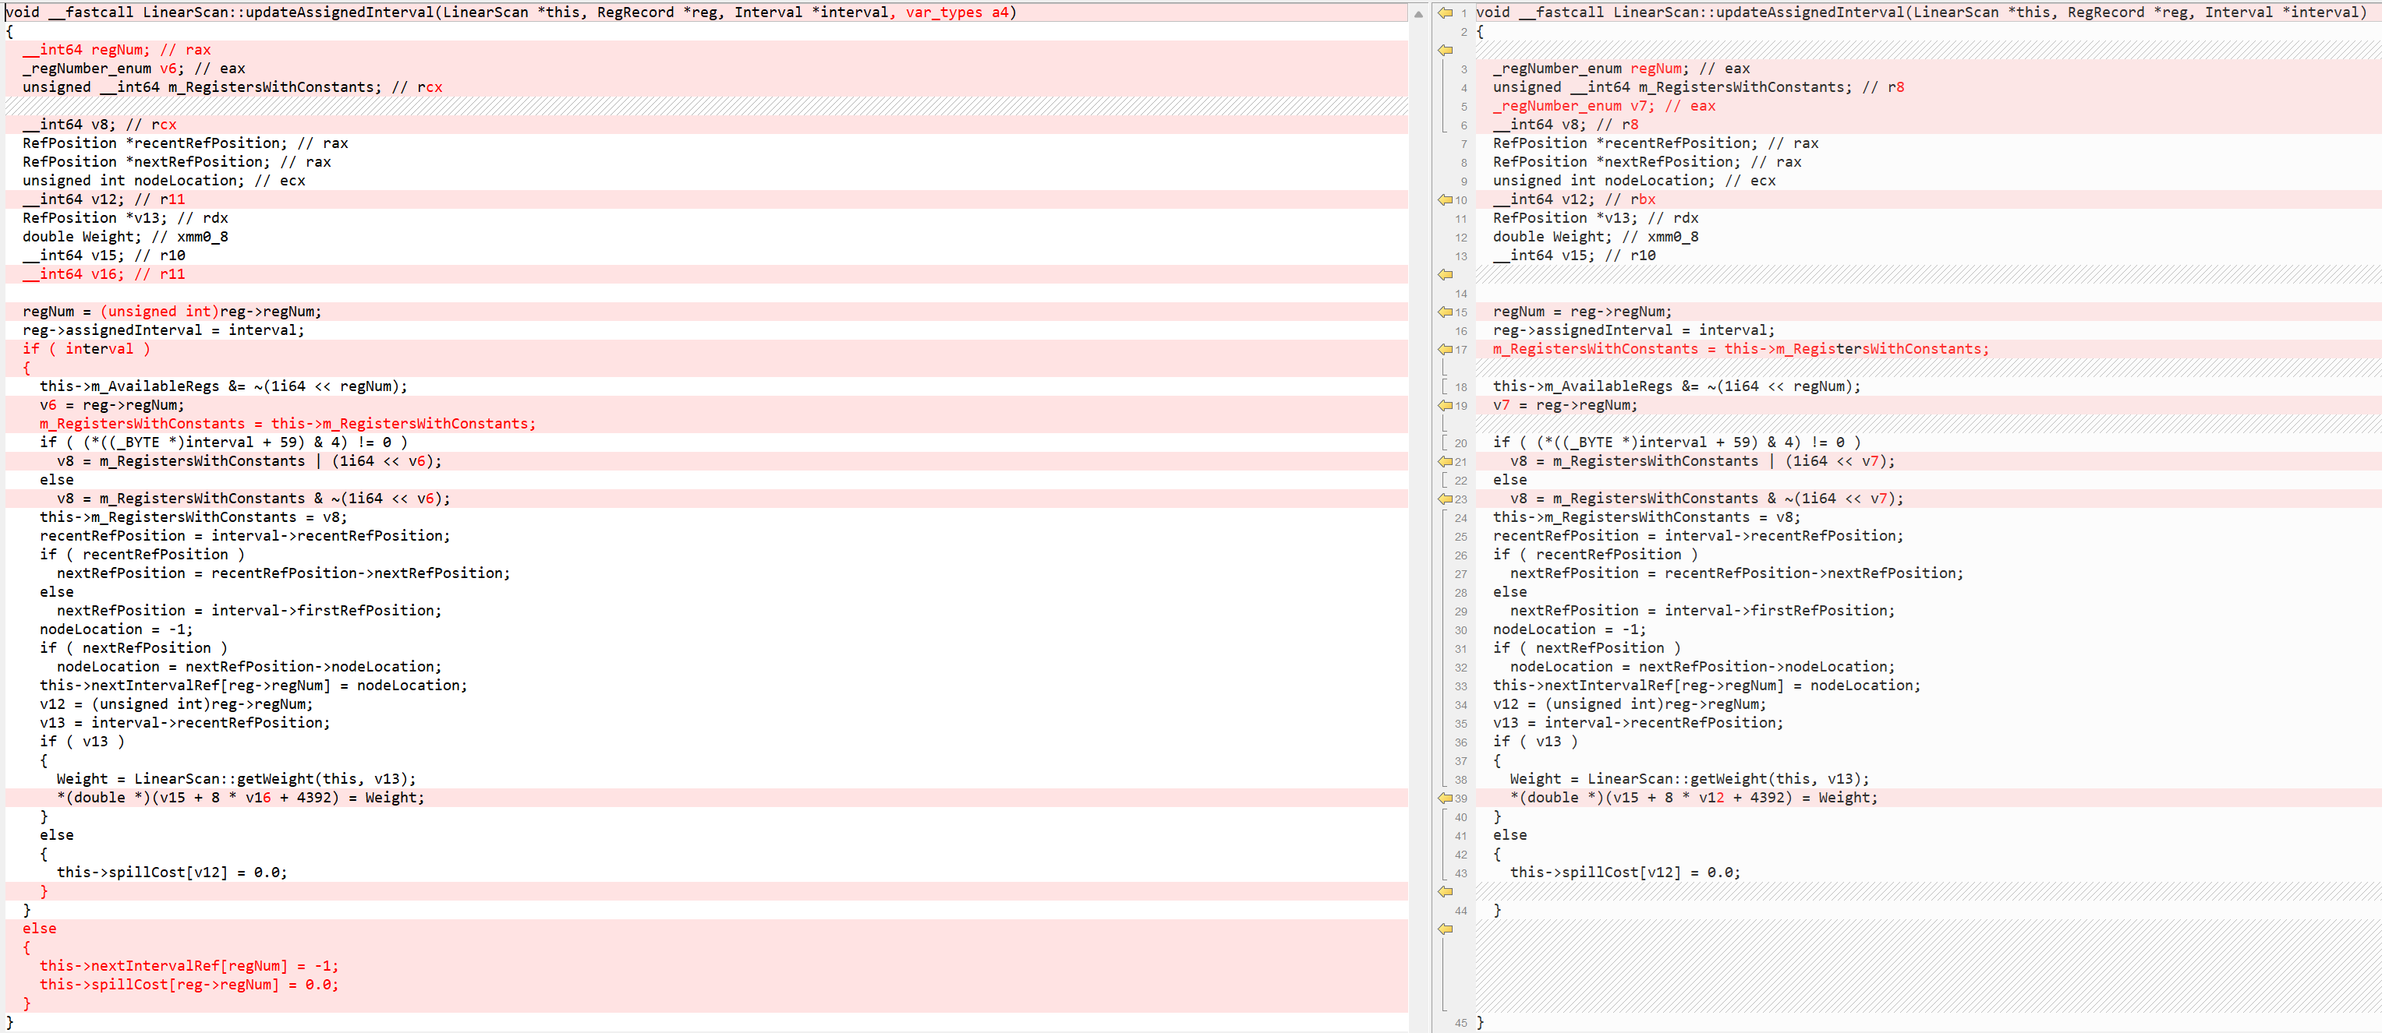
Task: Click the 'if ( interval )' line in left pane
Action: point(86,349)
